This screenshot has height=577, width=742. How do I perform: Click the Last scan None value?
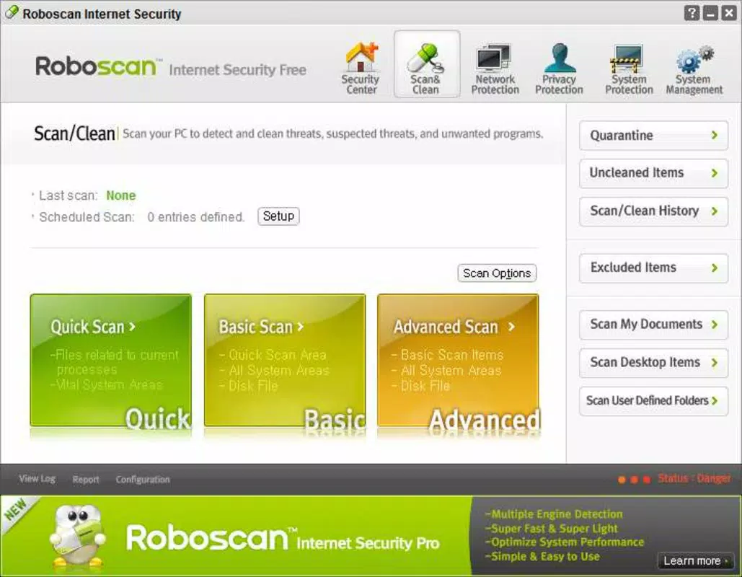point(120,195)
